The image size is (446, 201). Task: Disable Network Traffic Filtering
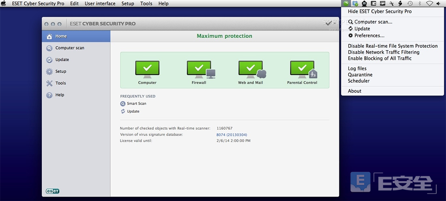pos(392,52)
